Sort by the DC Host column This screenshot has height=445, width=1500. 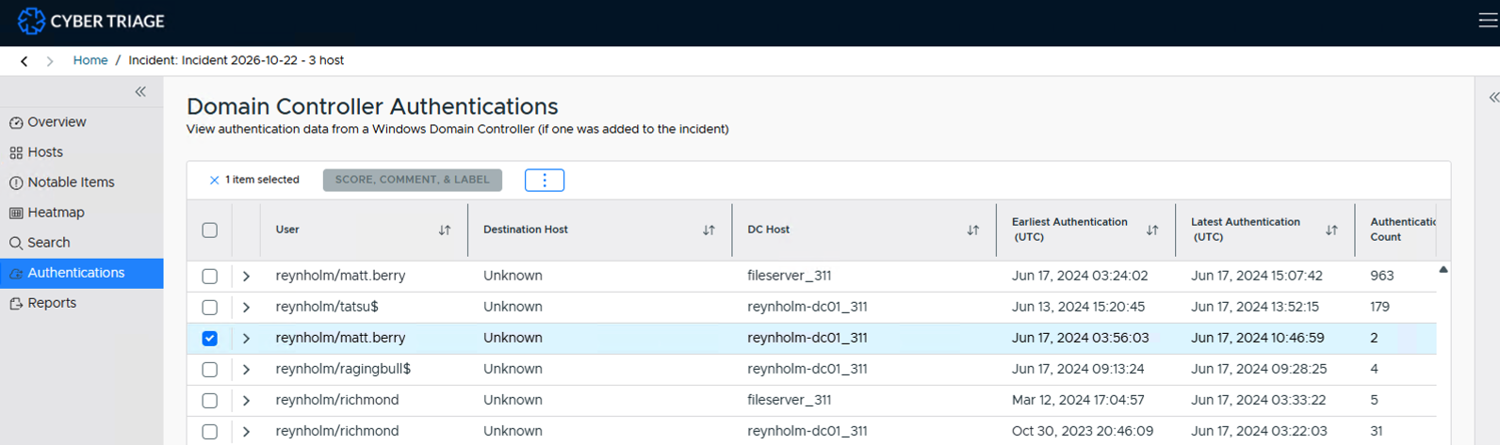pyautogui.click(x=972, y=230)
